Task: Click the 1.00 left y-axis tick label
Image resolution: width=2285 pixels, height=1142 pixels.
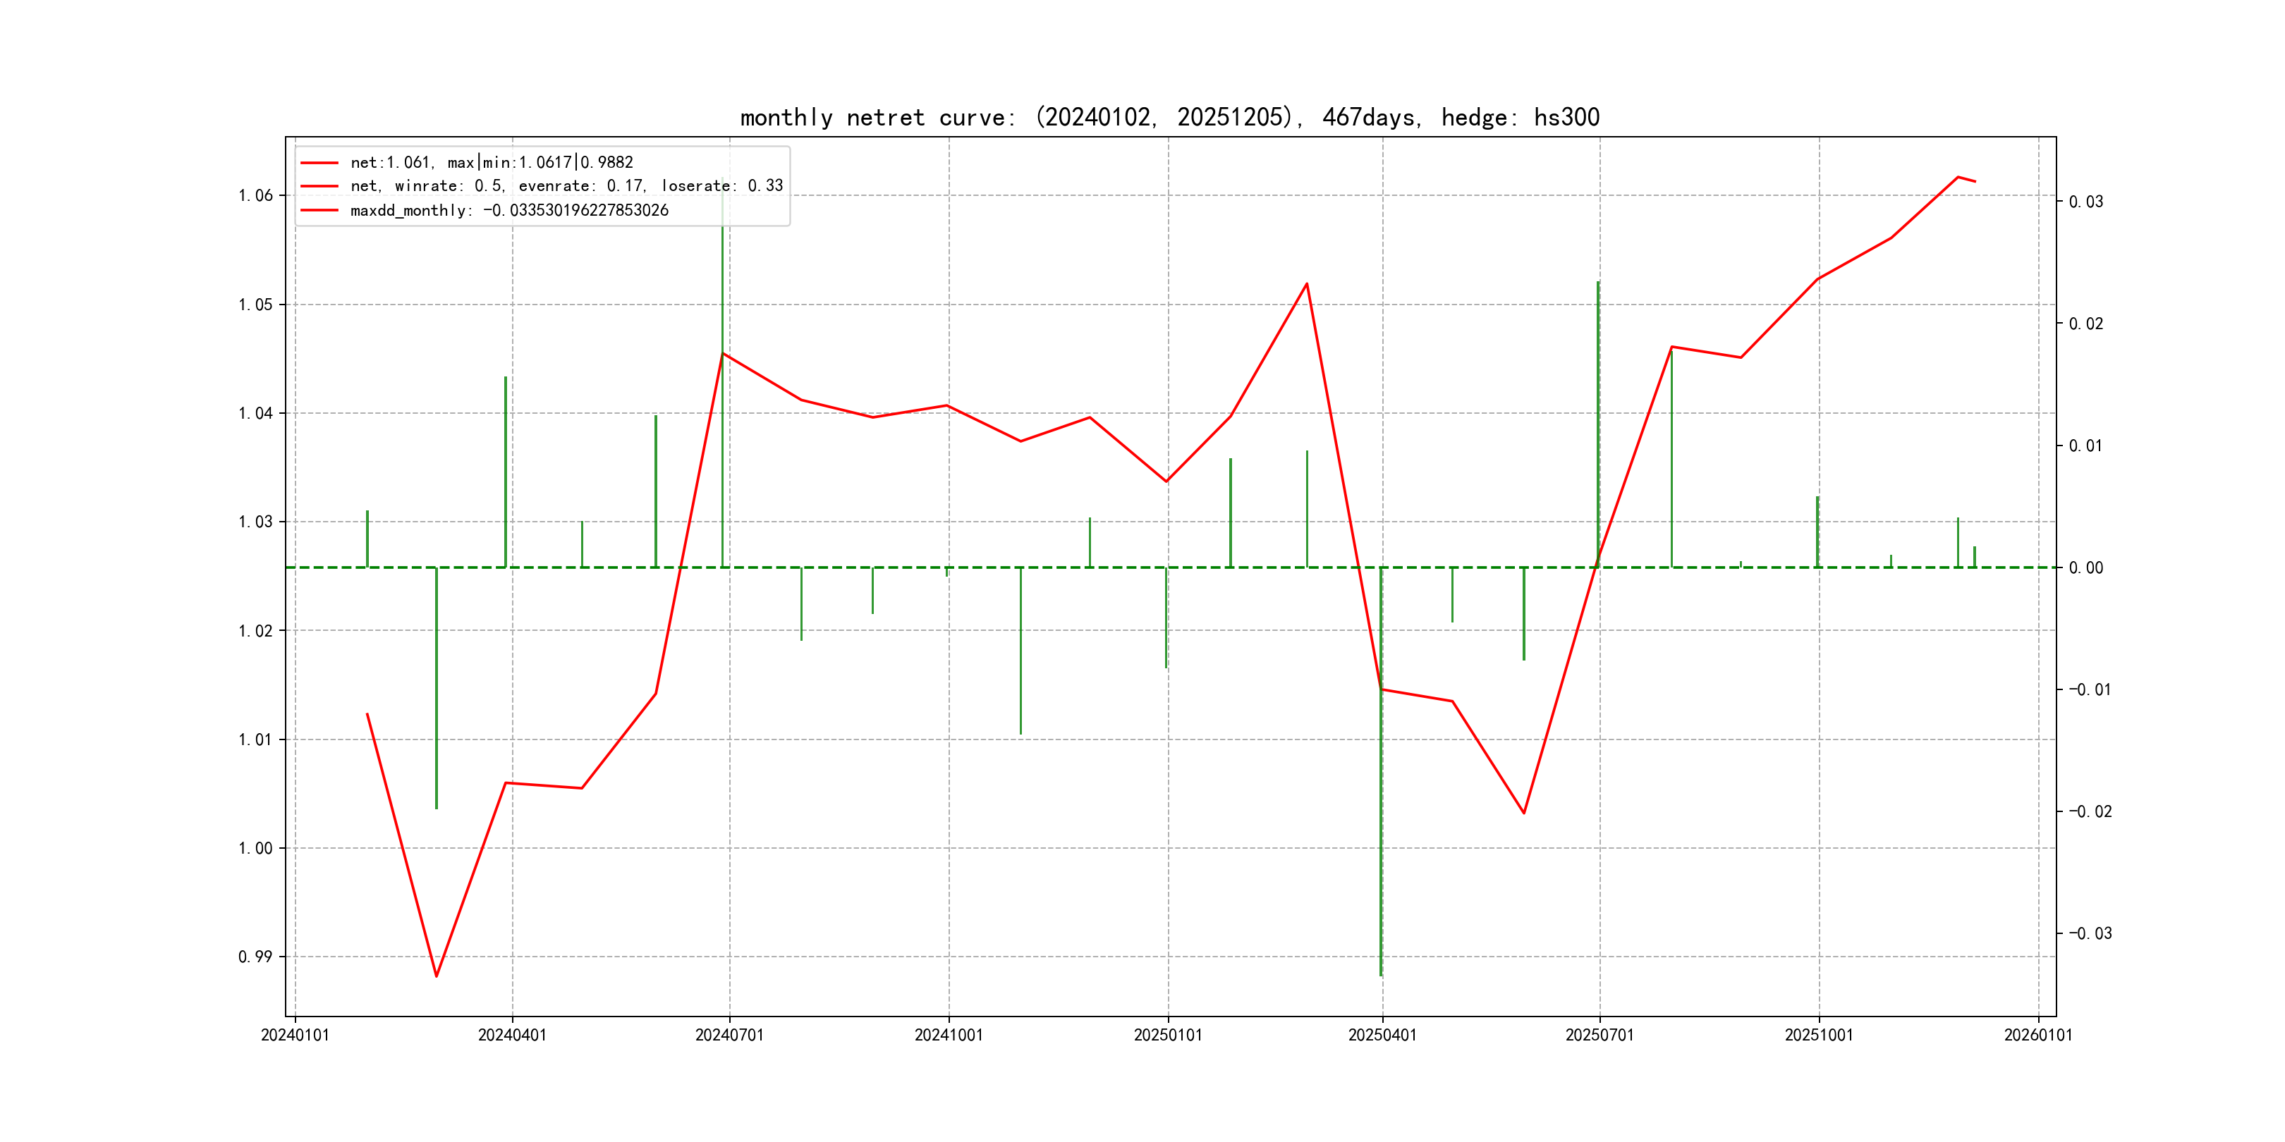Action: pos(255,849)
